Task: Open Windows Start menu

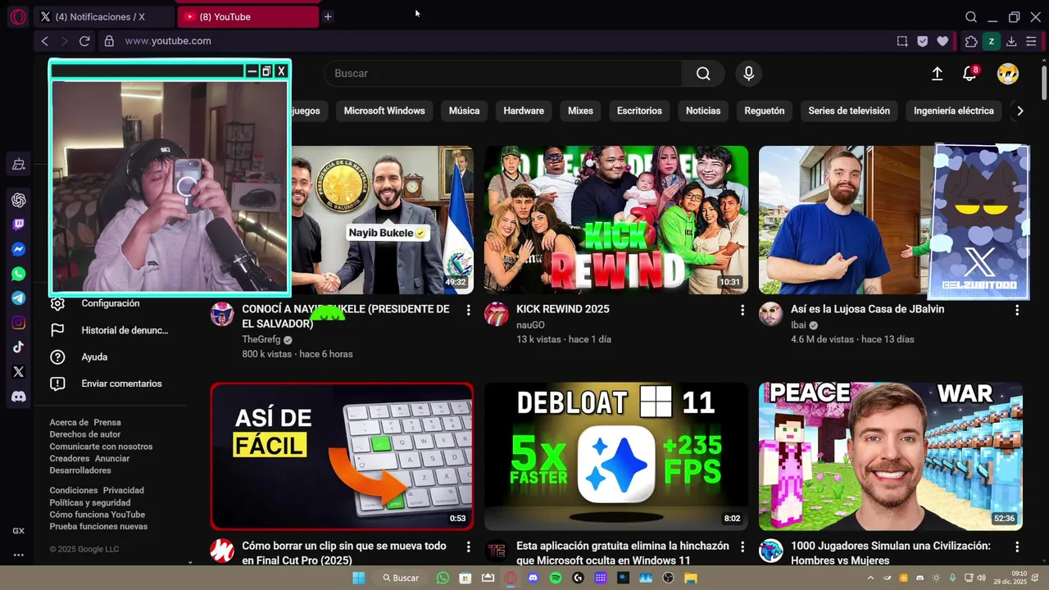Action: click(358, 578)
